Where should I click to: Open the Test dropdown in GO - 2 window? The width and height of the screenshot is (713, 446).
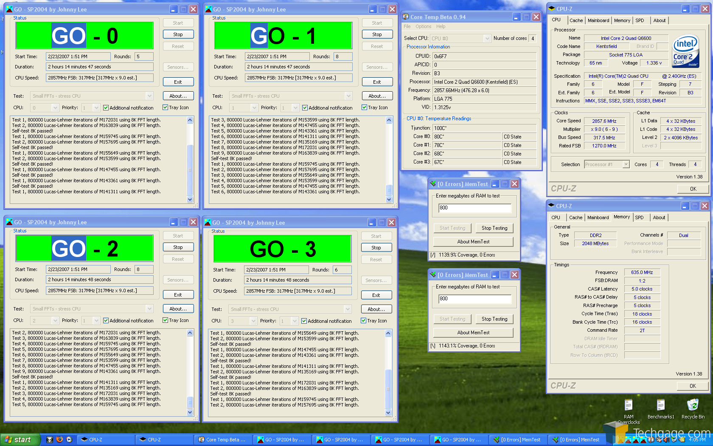point(149,309)
